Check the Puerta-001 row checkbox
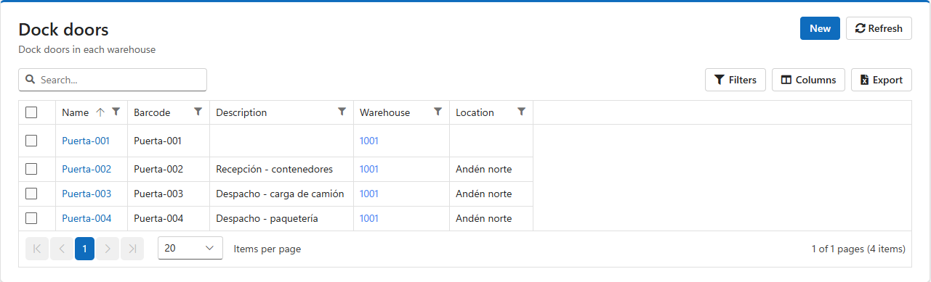This screenshot has width=931, height=282. 31,141
